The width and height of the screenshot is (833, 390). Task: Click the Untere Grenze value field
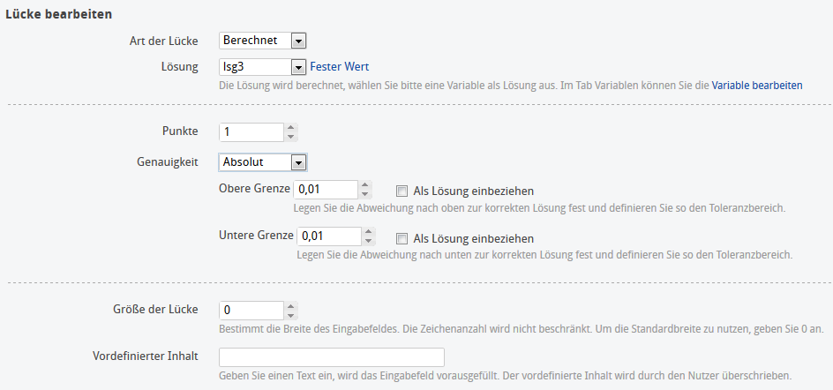pyautogui.click(x=328, y=236)
